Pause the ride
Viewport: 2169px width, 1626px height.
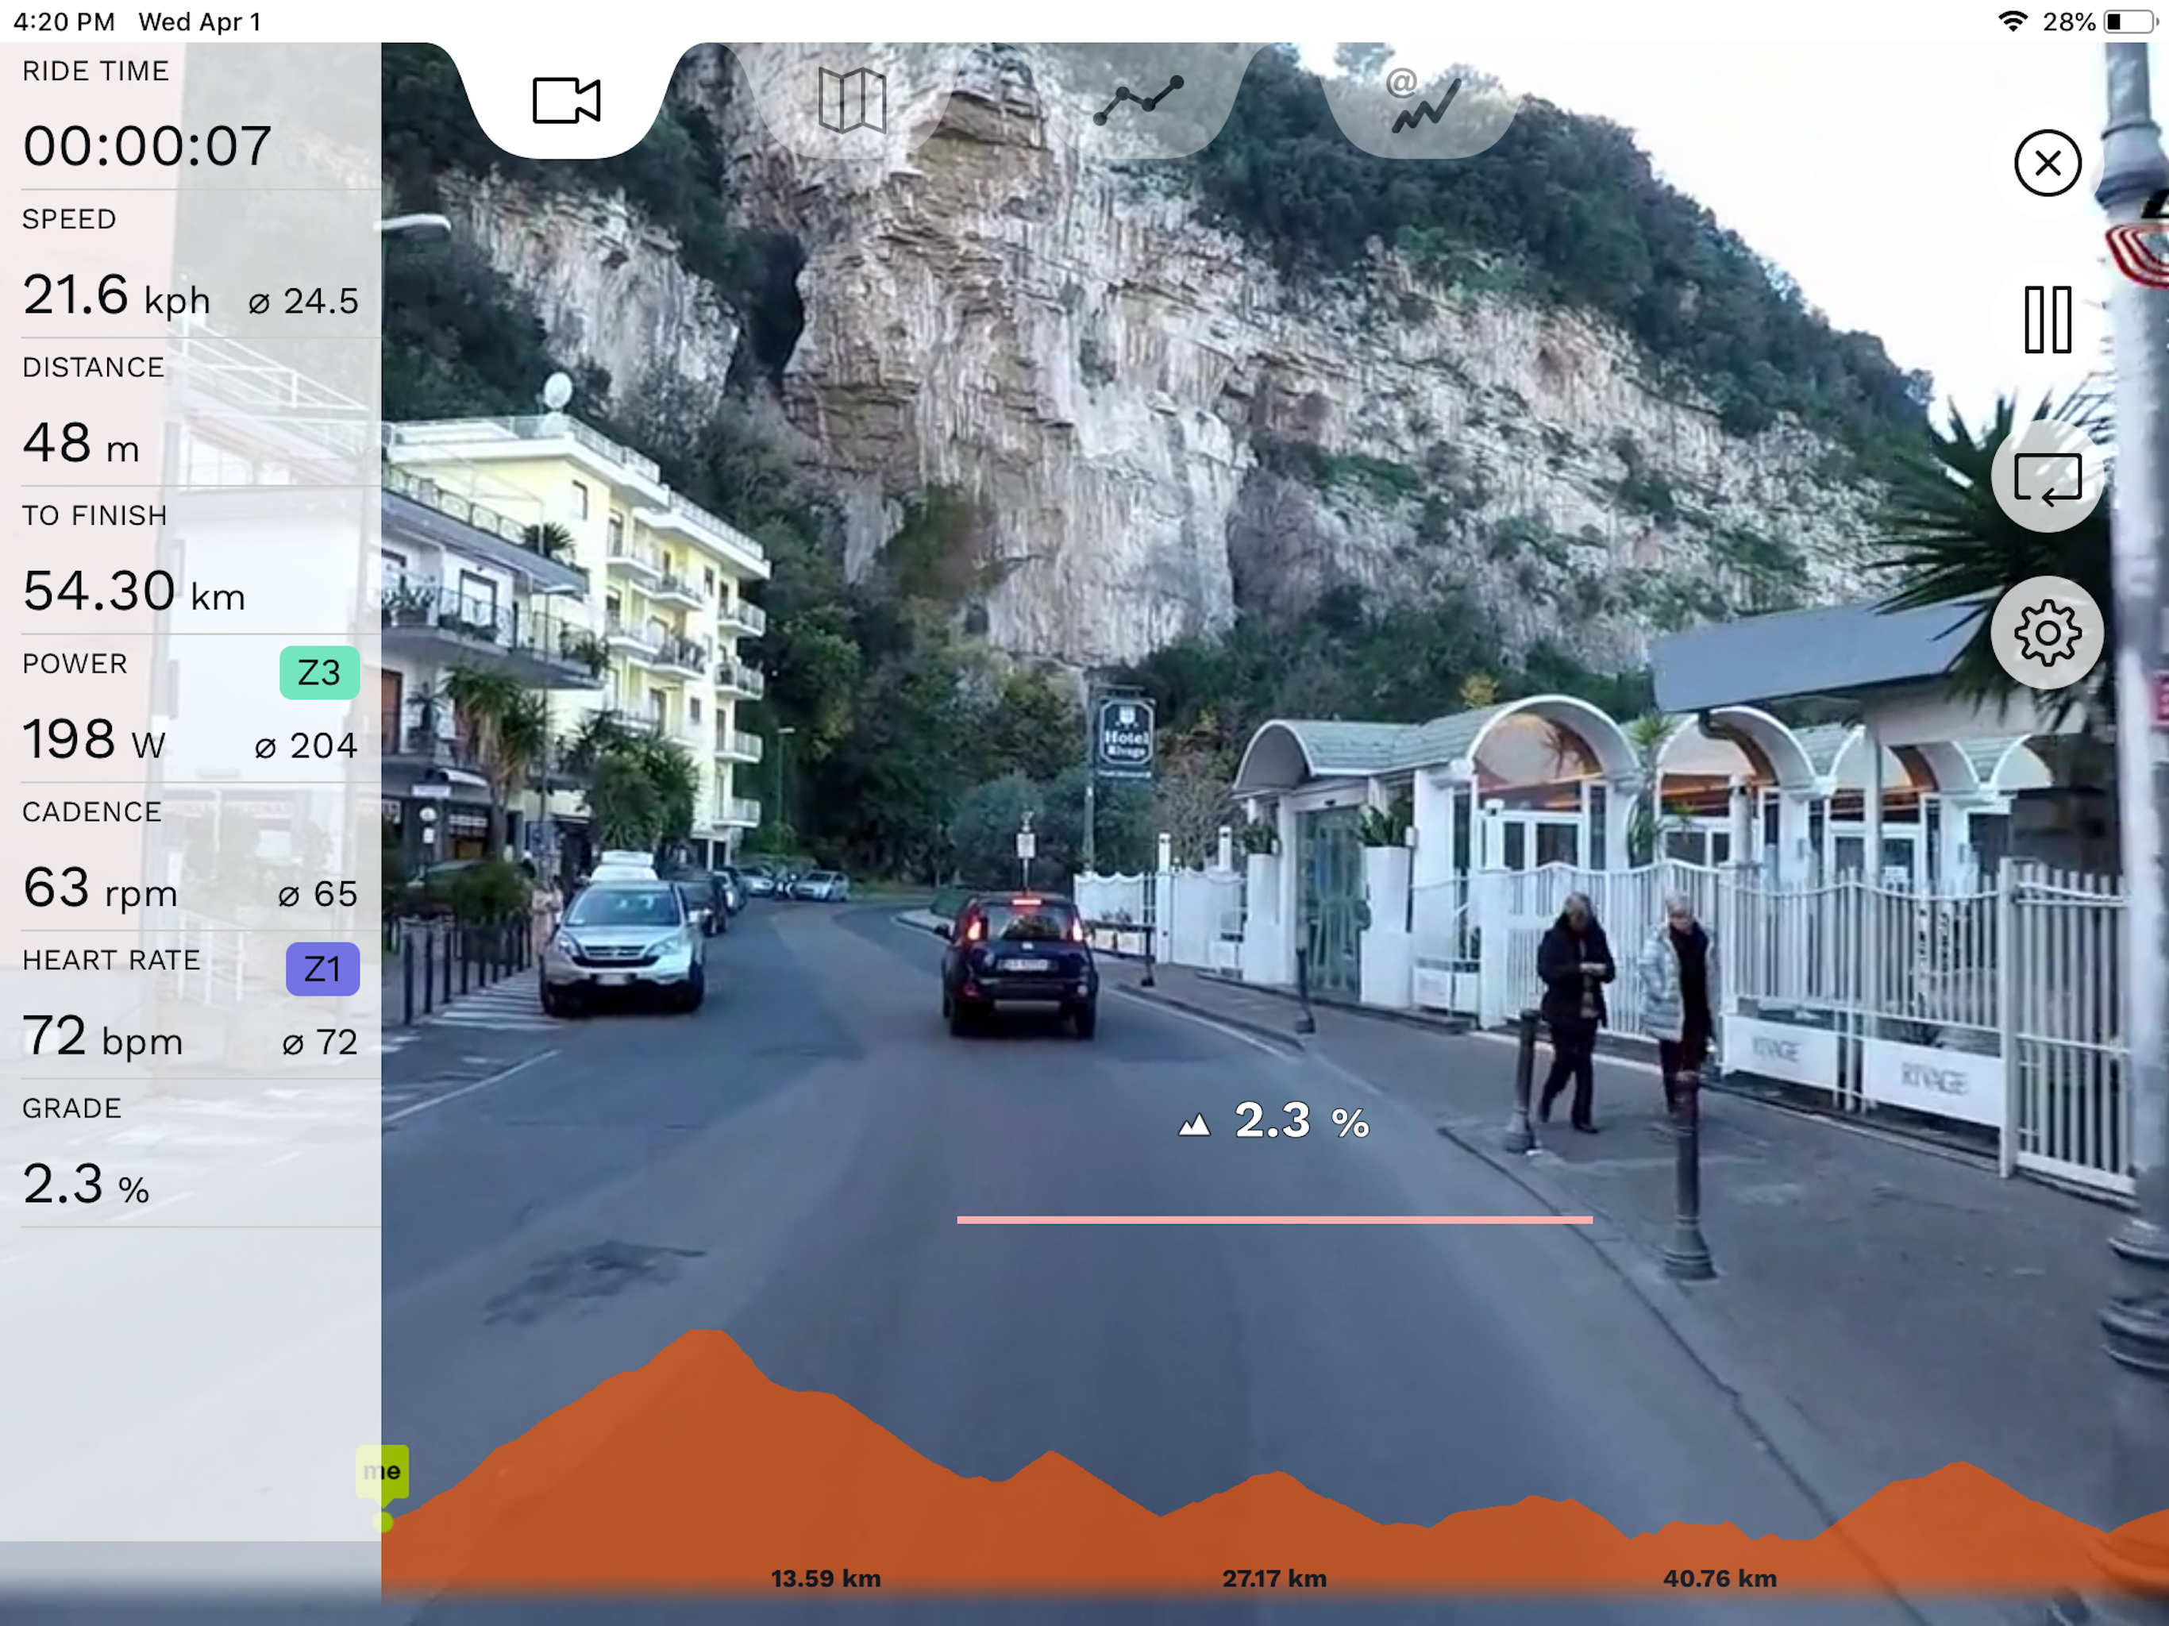(2047, 320)
